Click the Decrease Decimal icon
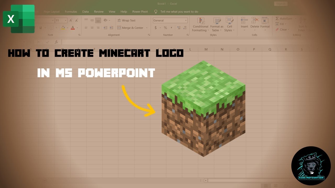This screenshot has height=188, width=335. [185, 28]
